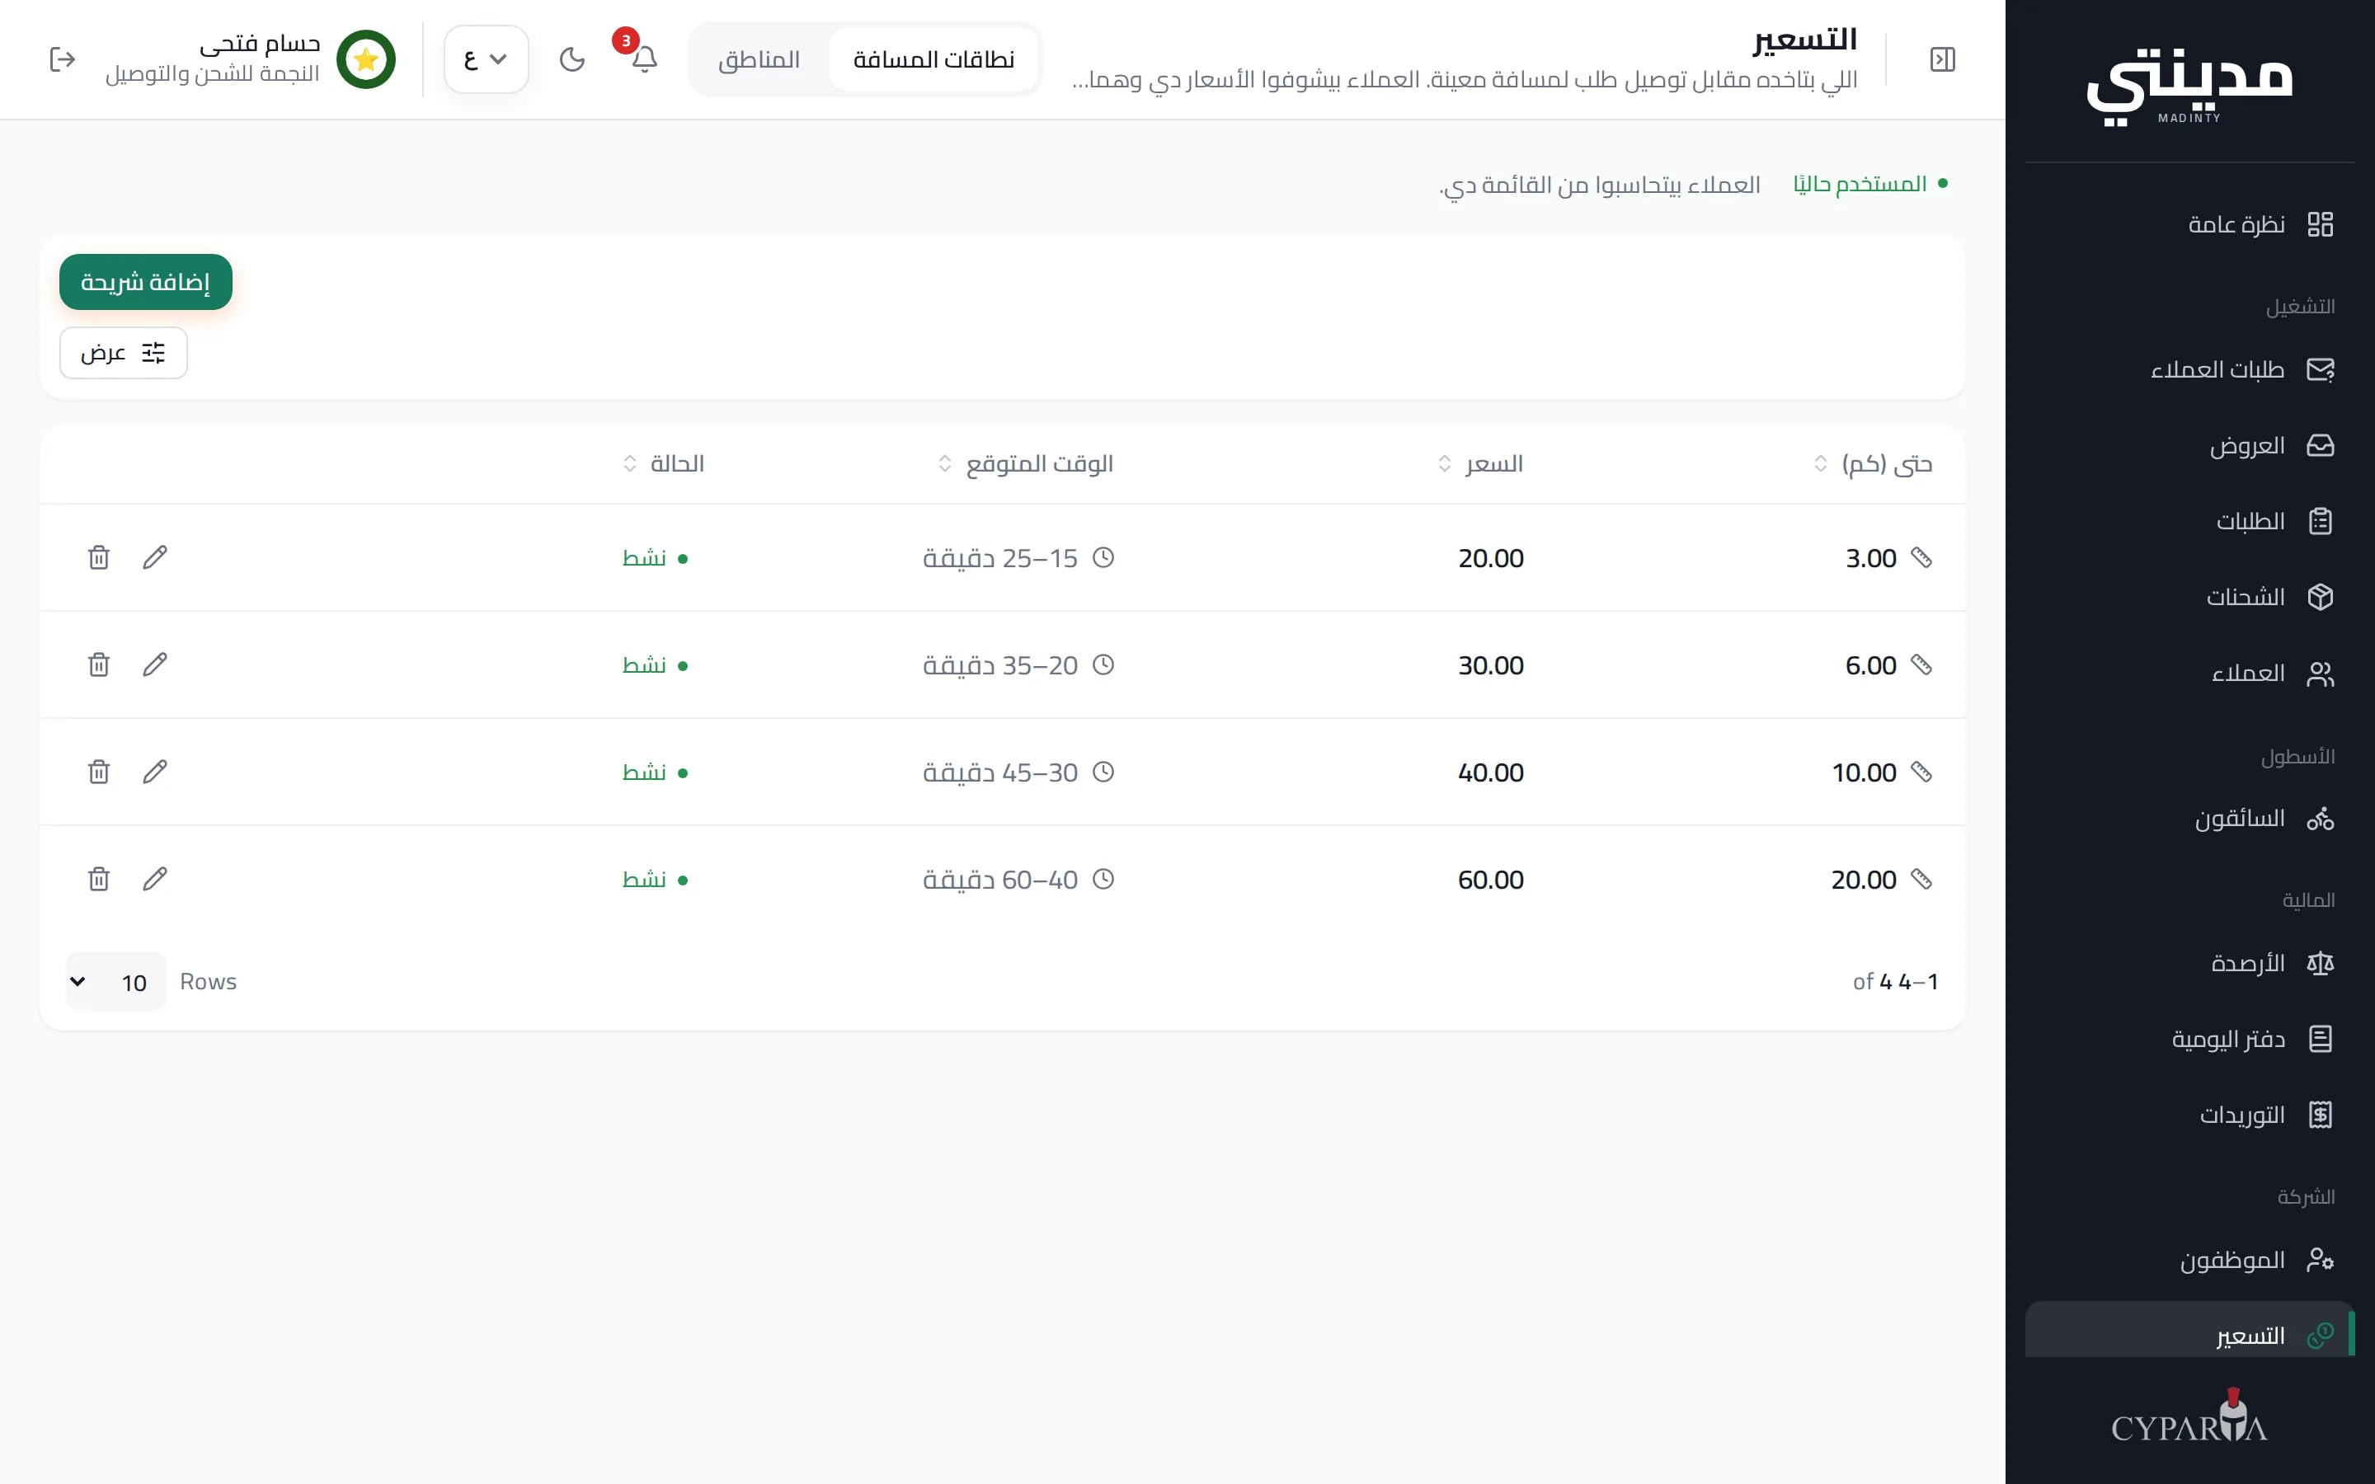Switch to المناطق tab
The width and height of the screenshot is (2375, 1484).
(759, 60)
